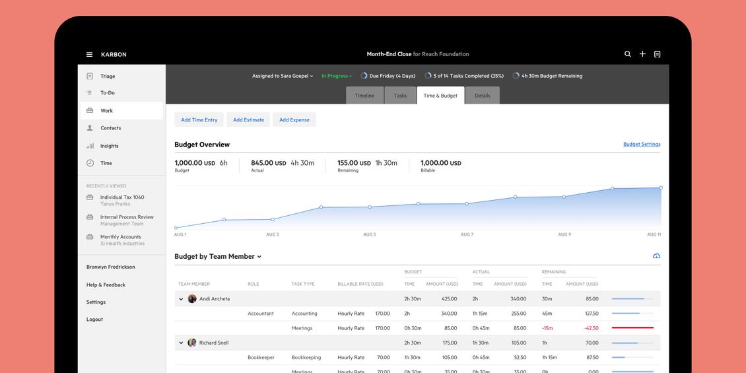Open the notes icon in top bar
The width and height of the screenshot is (746, 373).
[x=657, y=54]
